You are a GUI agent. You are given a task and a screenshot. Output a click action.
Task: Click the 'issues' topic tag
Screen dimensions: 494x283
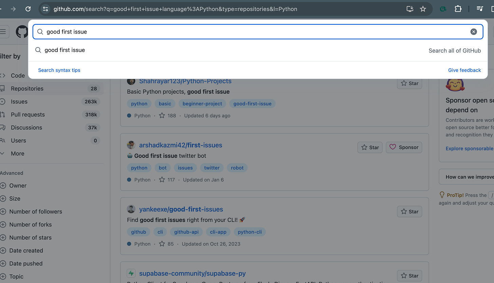click(x=185, y=168)
